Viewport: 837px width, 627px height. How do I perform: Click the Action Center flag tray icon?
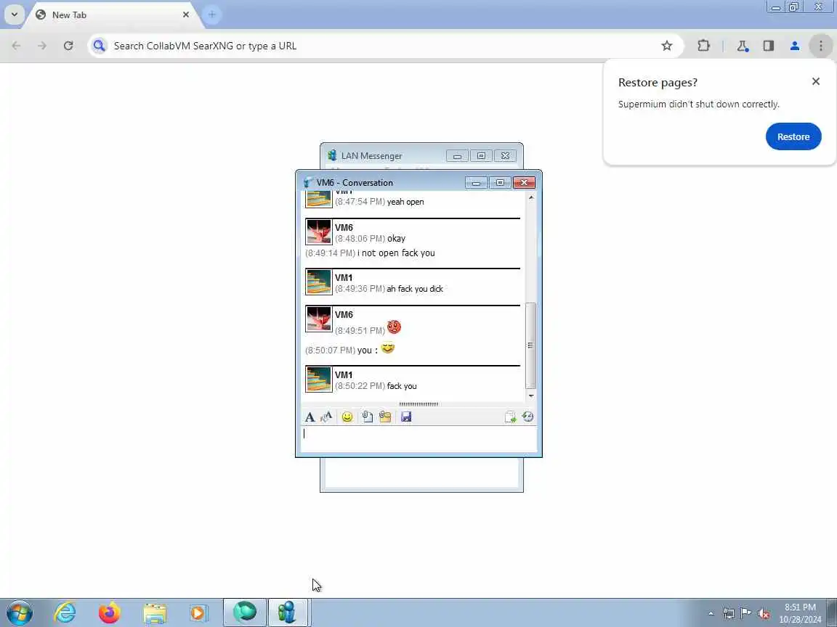pyautogui.click(x=746, y=613)
